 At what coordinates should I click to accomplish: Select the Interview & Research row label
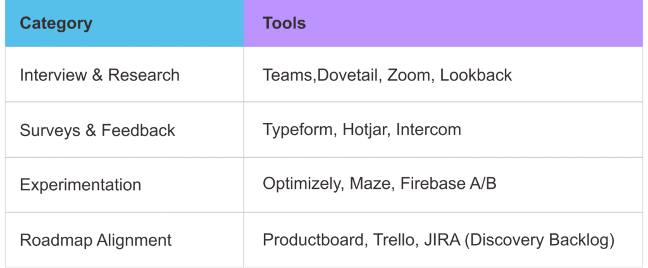coord(99,75)
